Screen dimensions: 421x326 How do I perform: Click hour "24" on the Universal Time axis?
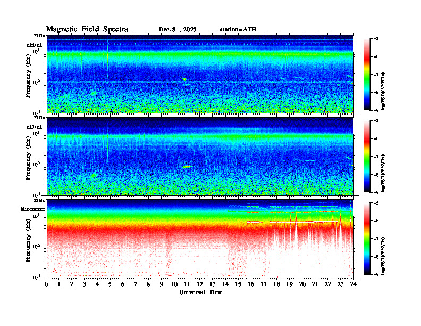pos(353,284)
